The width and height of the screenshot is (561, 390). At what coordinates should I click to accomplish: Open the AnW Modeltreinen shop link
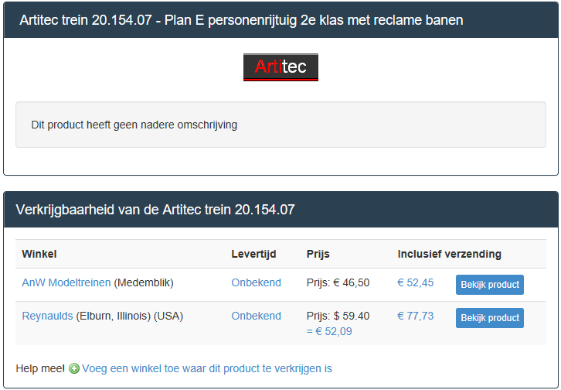coord(66,282)
